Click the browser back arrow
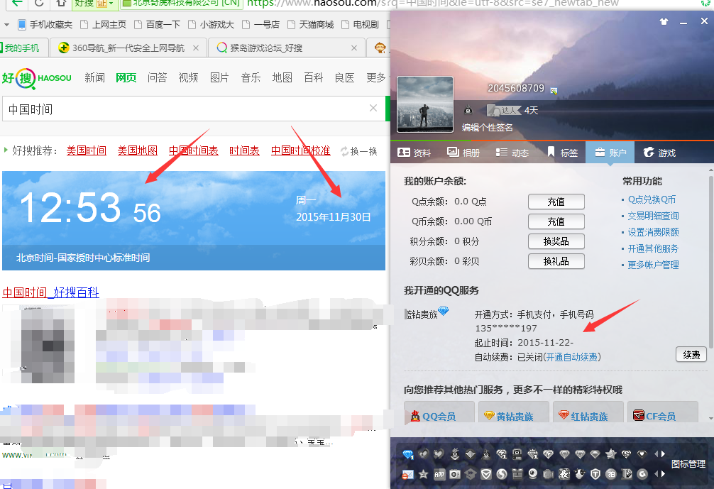 [x=17, y=3]
